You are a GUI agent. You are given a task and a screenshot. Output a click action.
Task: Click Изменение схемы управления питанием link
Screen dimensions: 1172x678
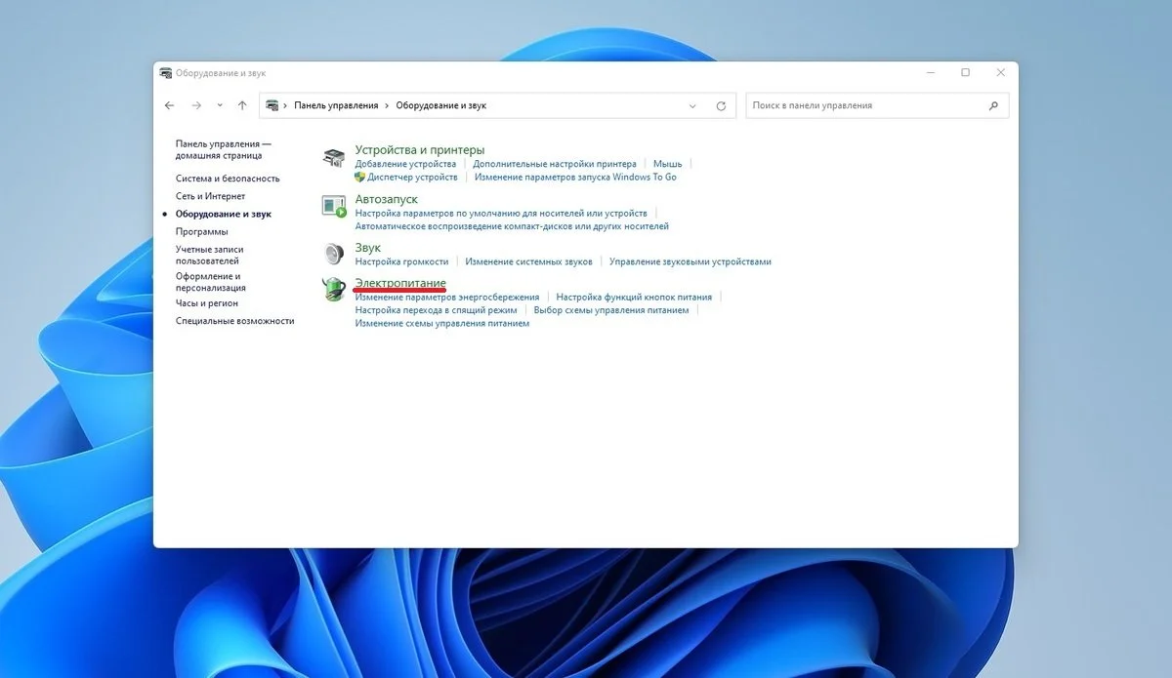click(x=442, y=323)
